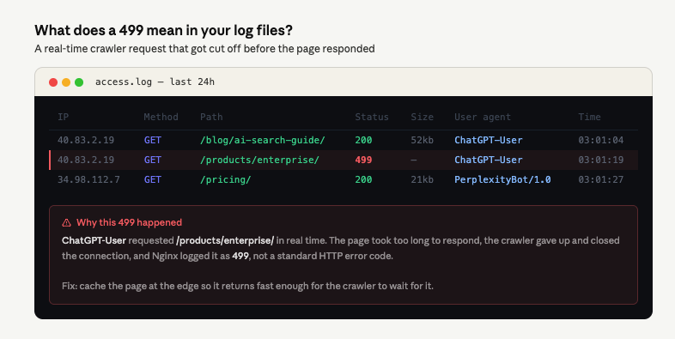Click the Size column header
Image resolution: width=675 pixels, height=339 pixels.
(x=422, y=117)
